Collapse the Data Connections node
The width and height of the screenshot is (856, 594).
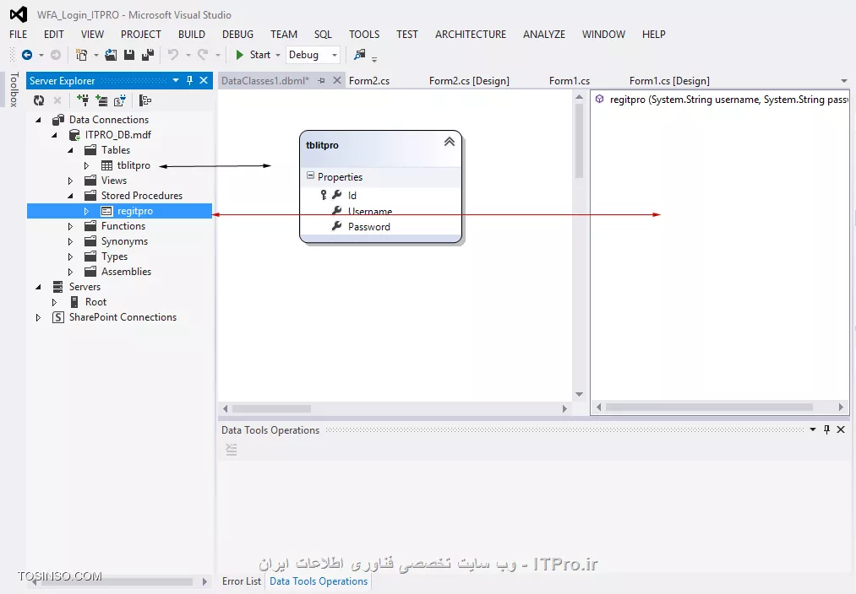tap(38, 119)
